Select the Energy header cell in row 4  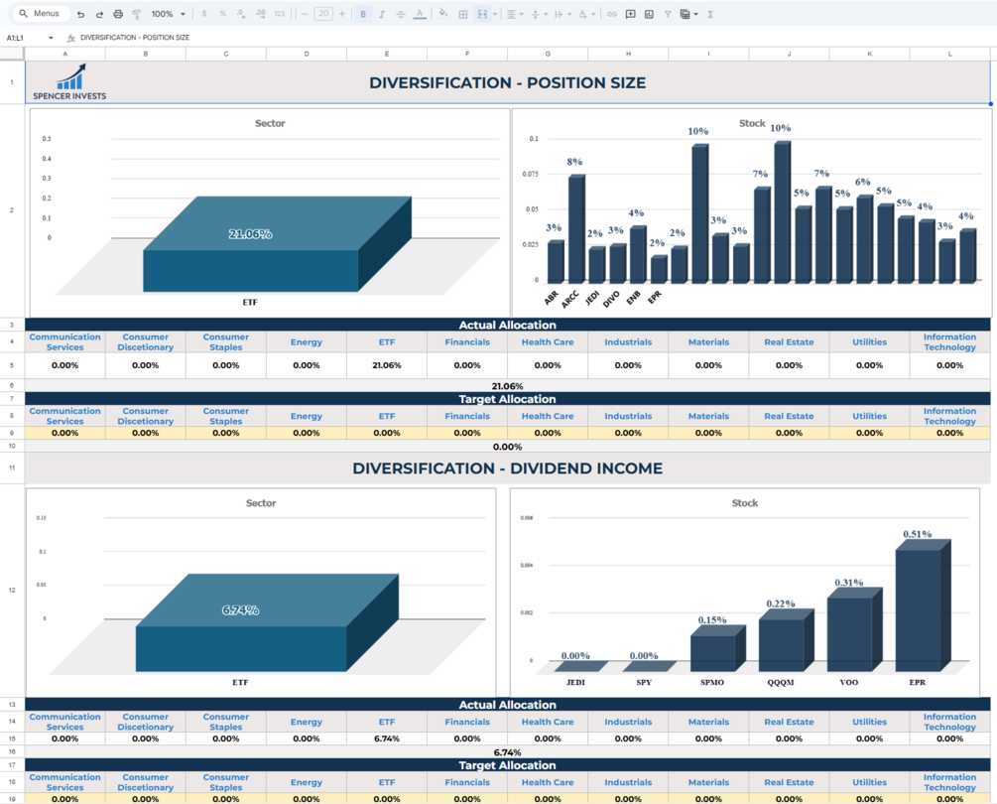tap(307, 342)
